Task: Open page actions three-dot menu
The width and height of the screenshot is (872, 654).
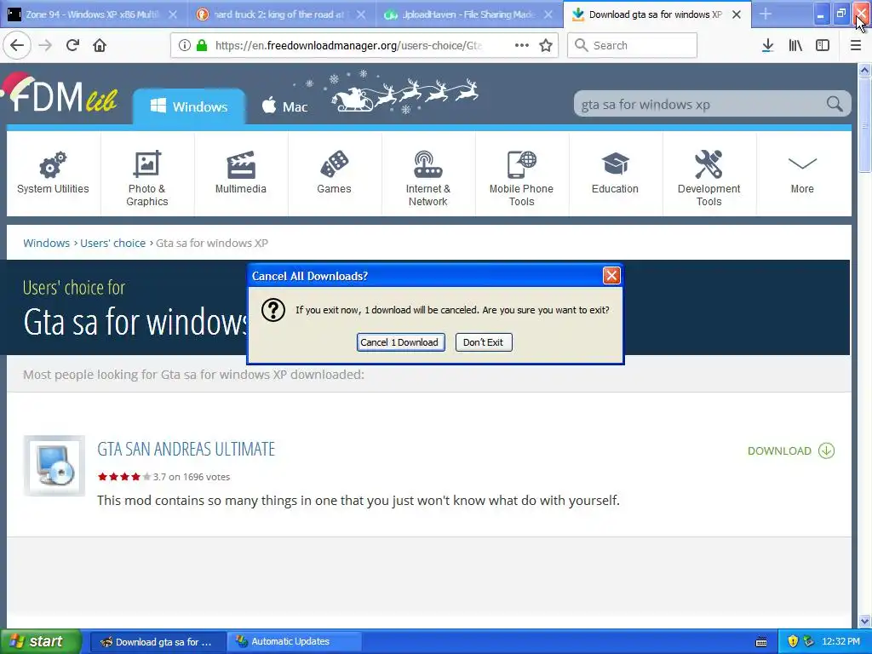Action: (522, 45)
